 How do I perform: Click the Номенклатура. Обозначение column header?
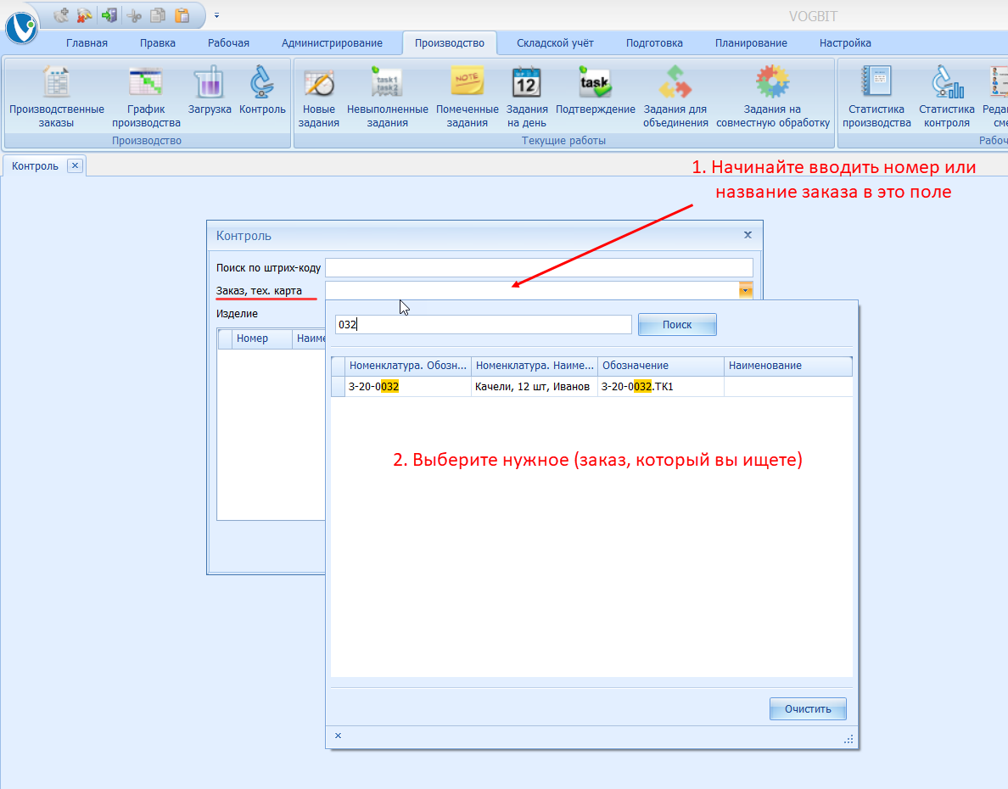pos(407,366)
